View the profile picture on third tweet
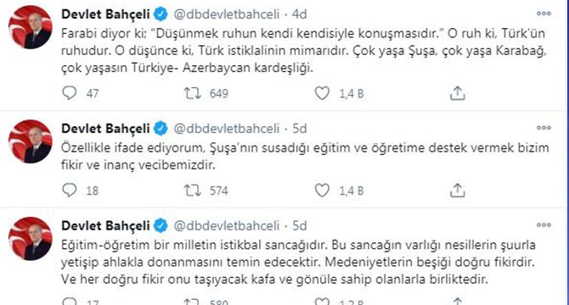The image size is (569, 305). pyautogui.click(x=30, y=239)
